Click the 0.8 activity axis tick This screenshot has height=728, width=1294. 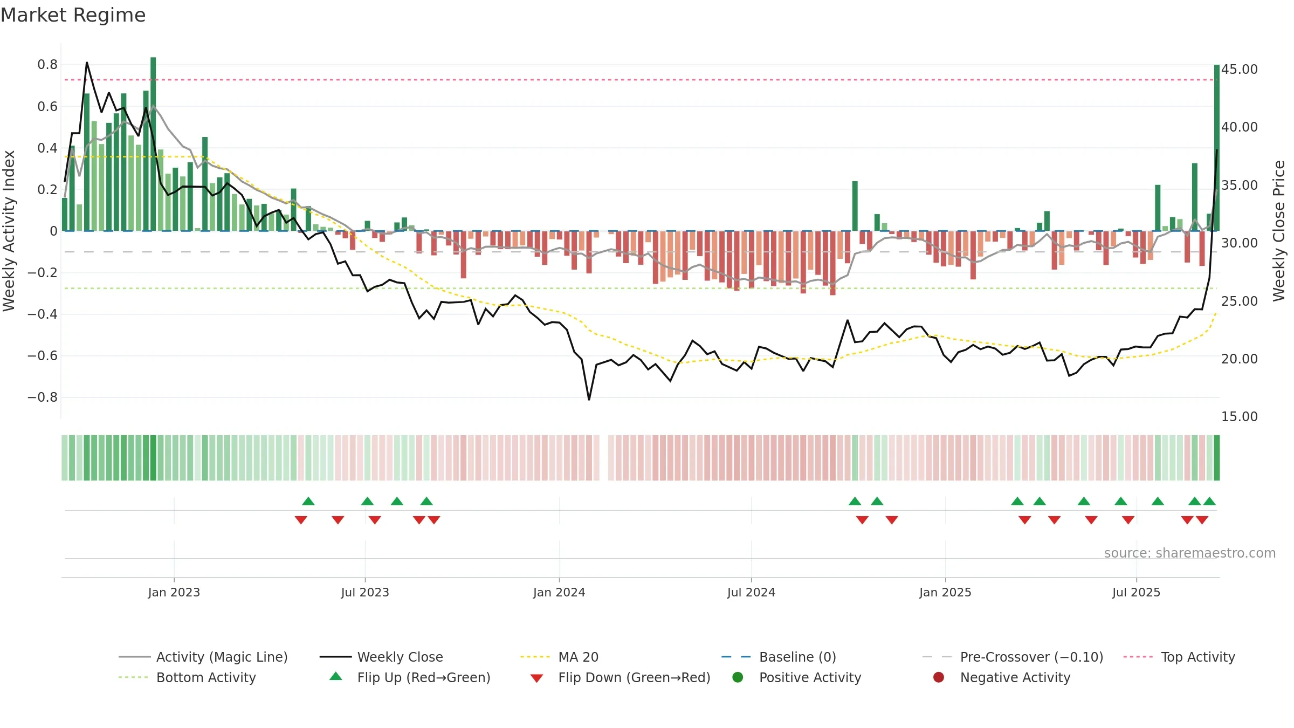(47, 65)
